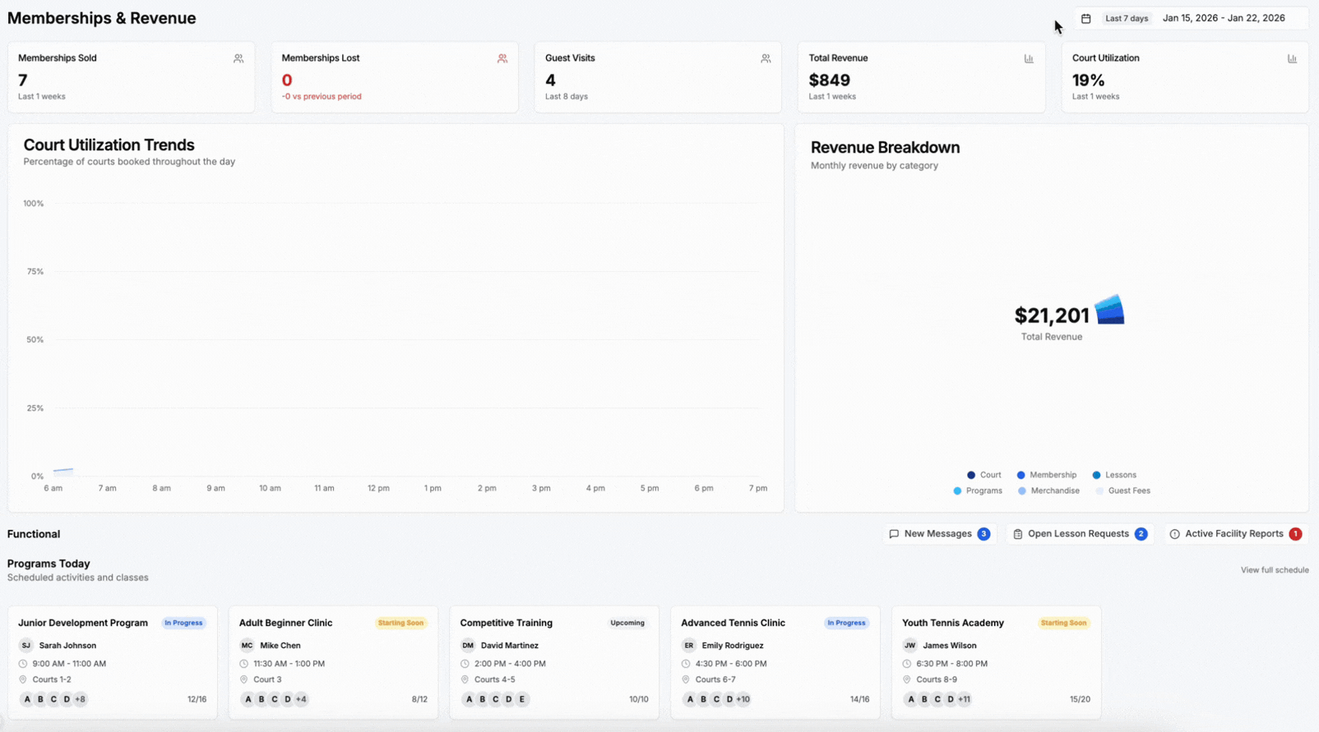Click the Merchandise color swatch in legend
Image resolution: width=1319 pixels, height=732 pixels.
(1022, 490)
